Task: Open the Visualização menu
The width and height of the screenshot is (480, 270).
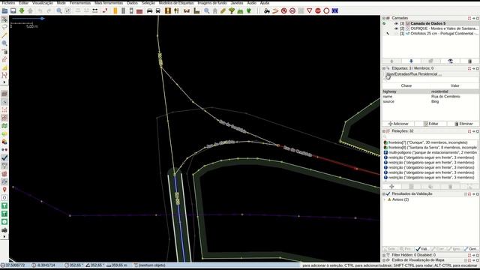Action: pyautogui.click(x=43, y=3)
